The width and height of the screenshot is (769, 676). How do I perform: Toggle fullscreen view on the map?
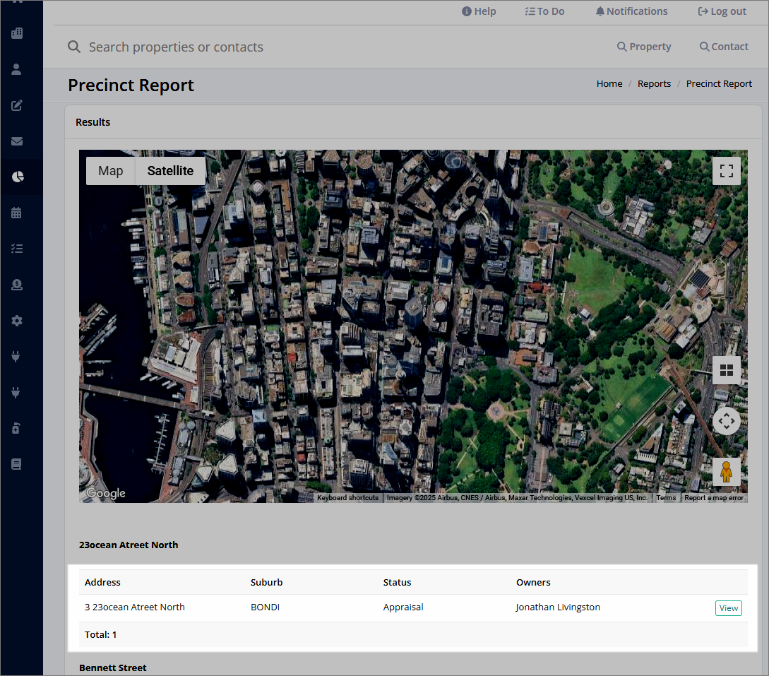click(727, 171)
